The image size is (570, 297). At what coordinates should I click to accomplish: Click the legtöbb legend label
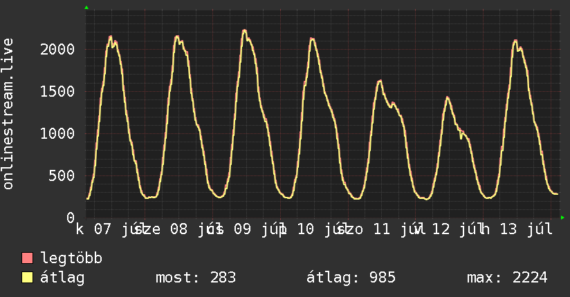tap(71, 258)
